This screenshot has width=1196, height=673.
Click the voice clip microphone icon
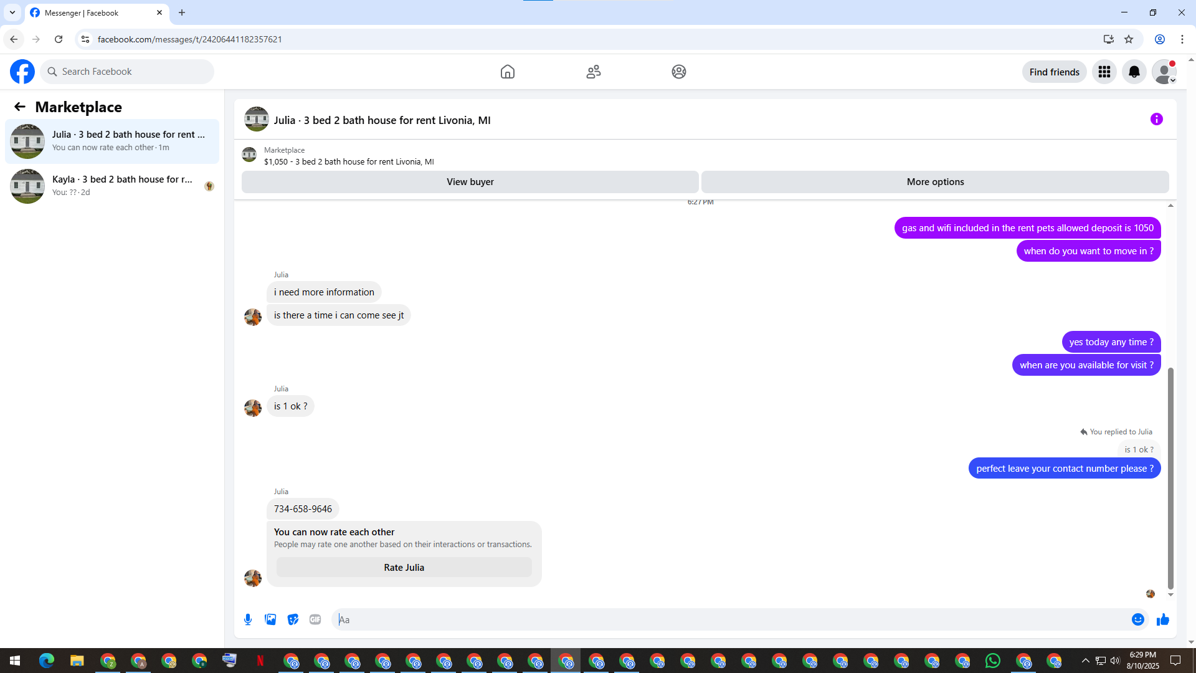(x=248, y=619)
